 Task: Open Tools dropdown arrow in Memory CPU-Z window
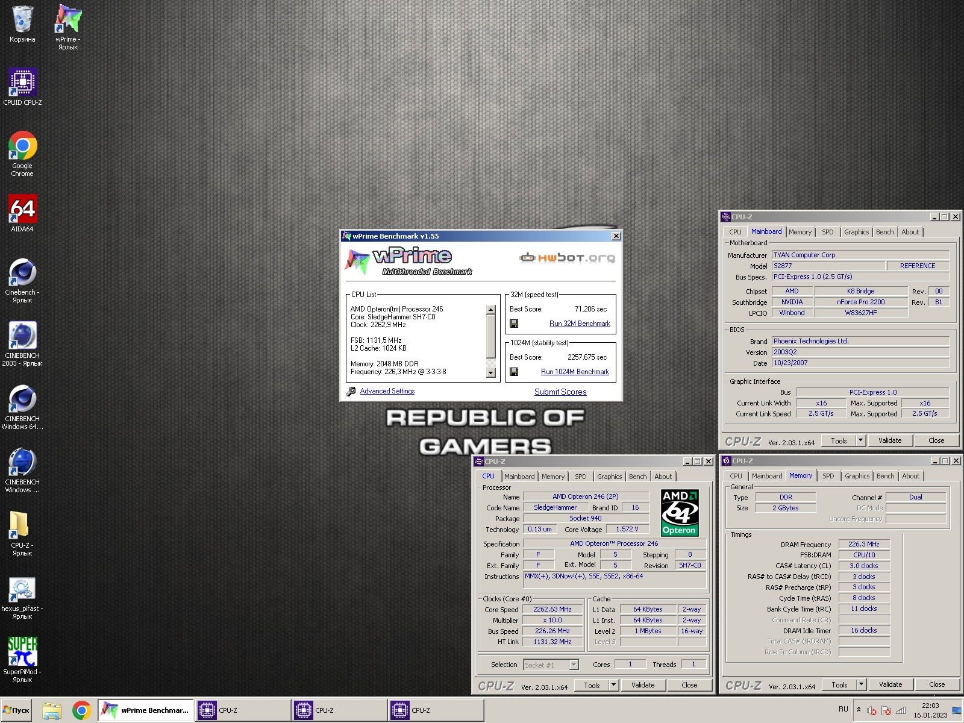pyautogui.click(x=861, y=684)
